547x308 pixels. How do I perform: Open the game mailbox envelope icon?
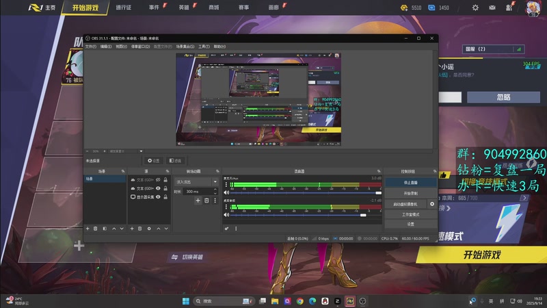492,8
